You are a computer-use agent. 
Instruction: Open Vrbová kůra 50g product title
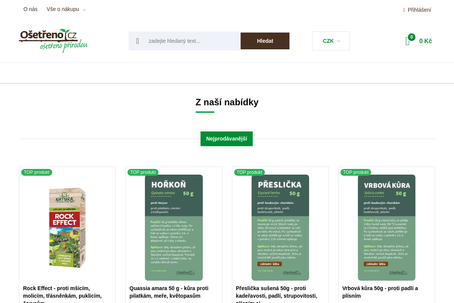(x=380, y=292)
